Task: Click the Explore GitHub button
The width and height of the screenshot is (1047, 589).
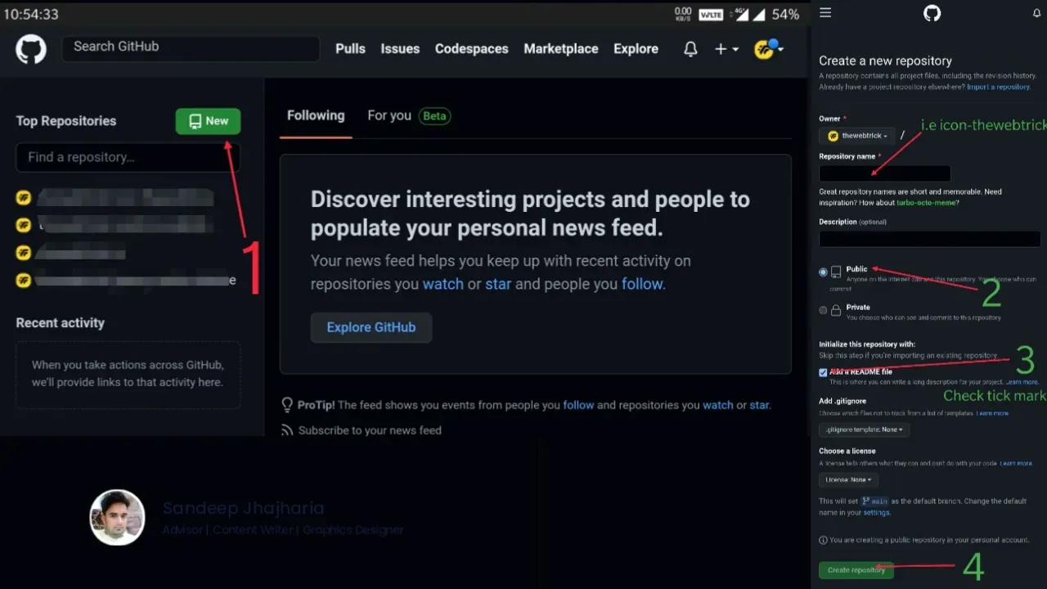Action: (371, 327)
